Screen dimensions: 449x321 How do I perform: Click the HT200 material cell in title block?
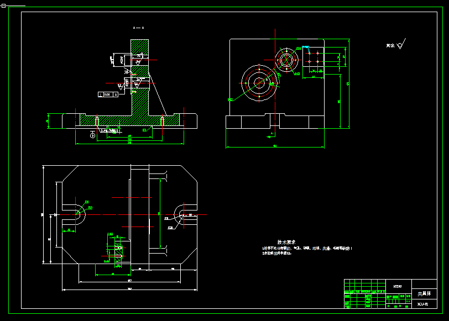(399, 286)
